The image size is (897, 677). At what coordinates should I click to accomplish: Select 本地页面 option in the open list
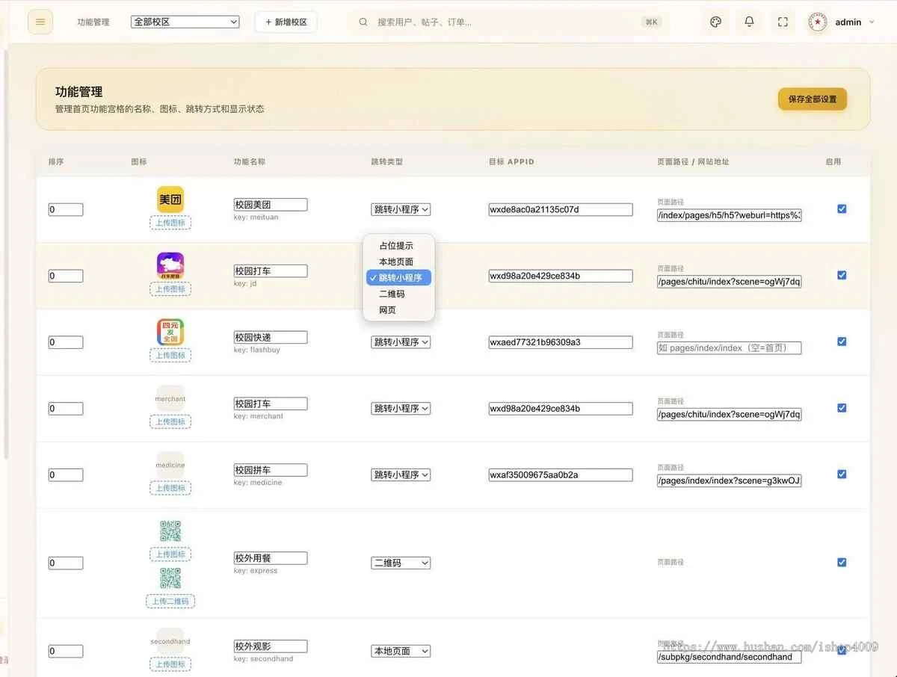coord(398,262)
